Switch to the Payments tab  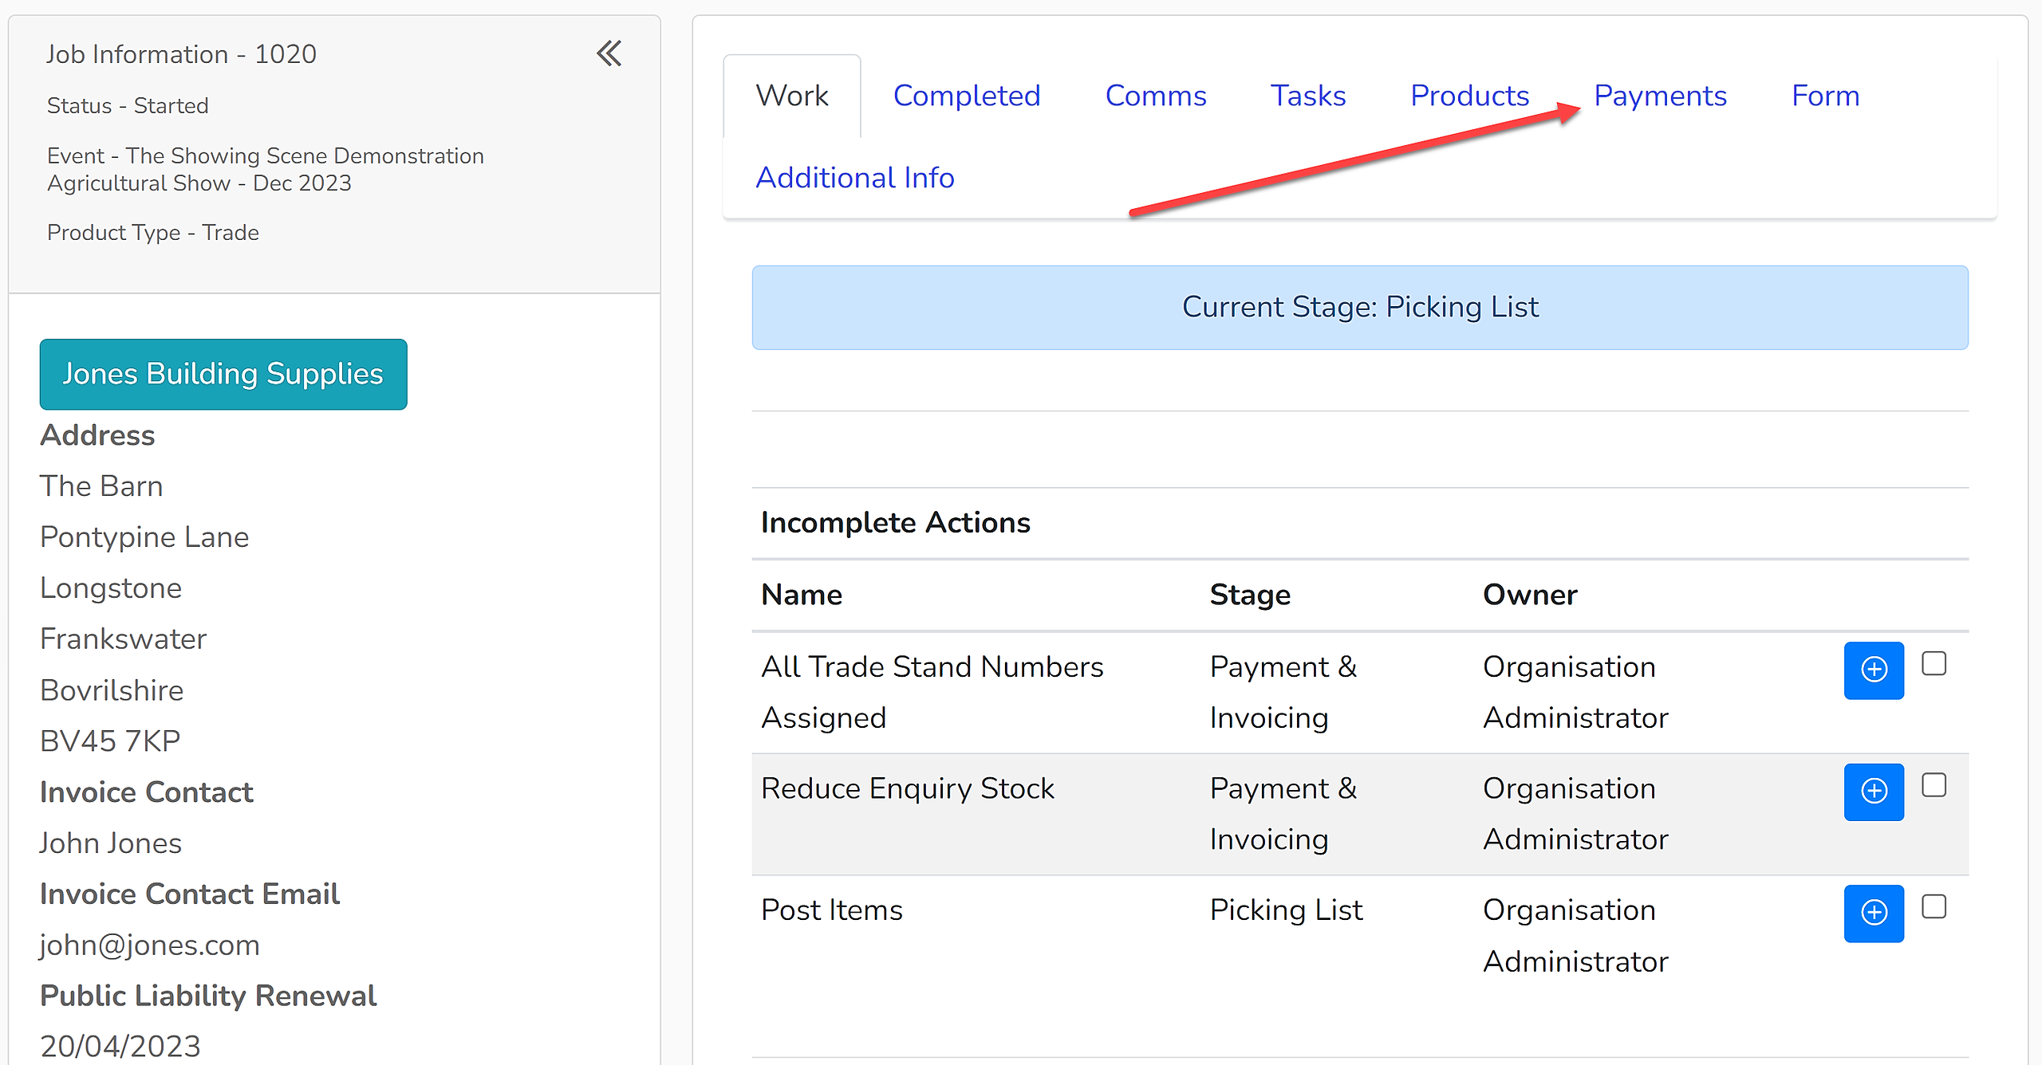click(1660, 96)
